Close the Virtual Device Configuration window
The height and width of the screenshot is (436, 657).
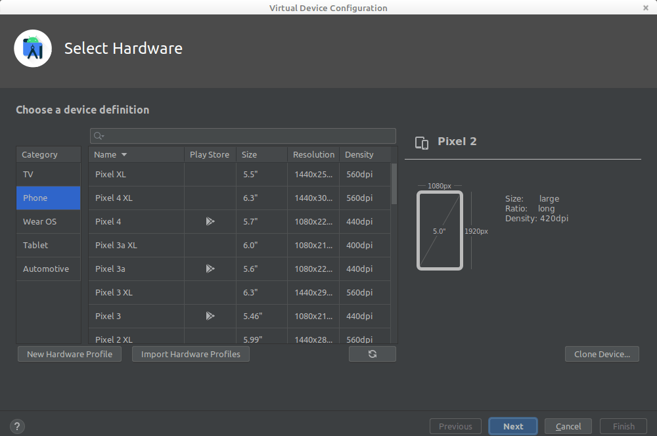646,7
